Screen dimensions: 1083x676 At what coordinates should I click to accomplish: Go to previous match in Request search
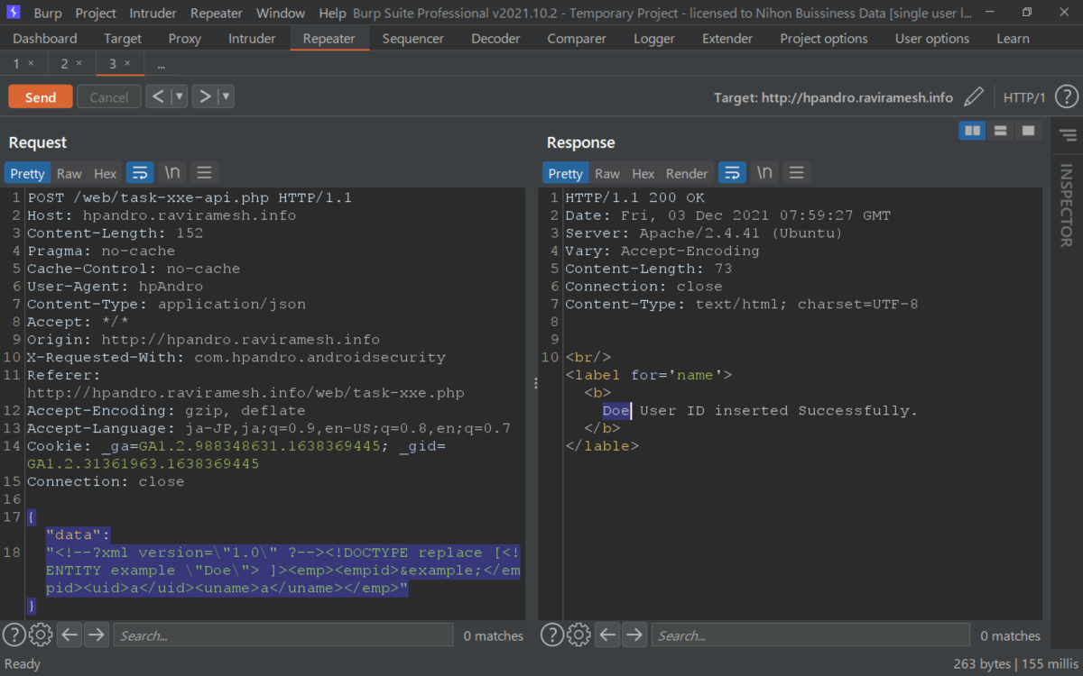coord(69,635)
